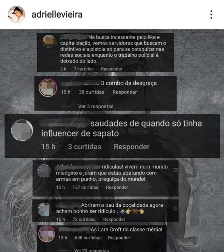Expand 'Ver 23 respostas' replies
Image resolution: width=224 pixels, height=252 pixels.
[x=91, y=250]
